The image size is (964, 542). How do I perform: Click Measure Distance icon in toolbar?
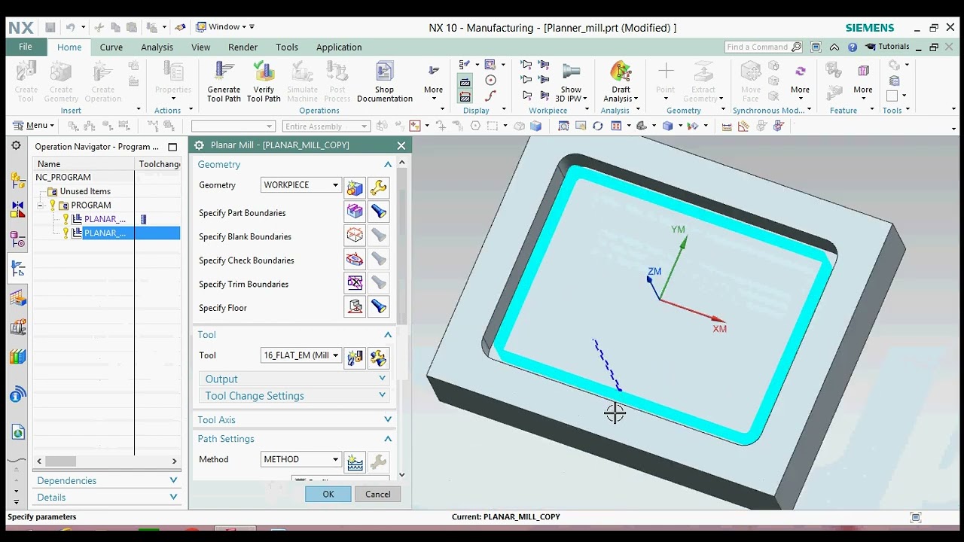click(x=727, y=126)
